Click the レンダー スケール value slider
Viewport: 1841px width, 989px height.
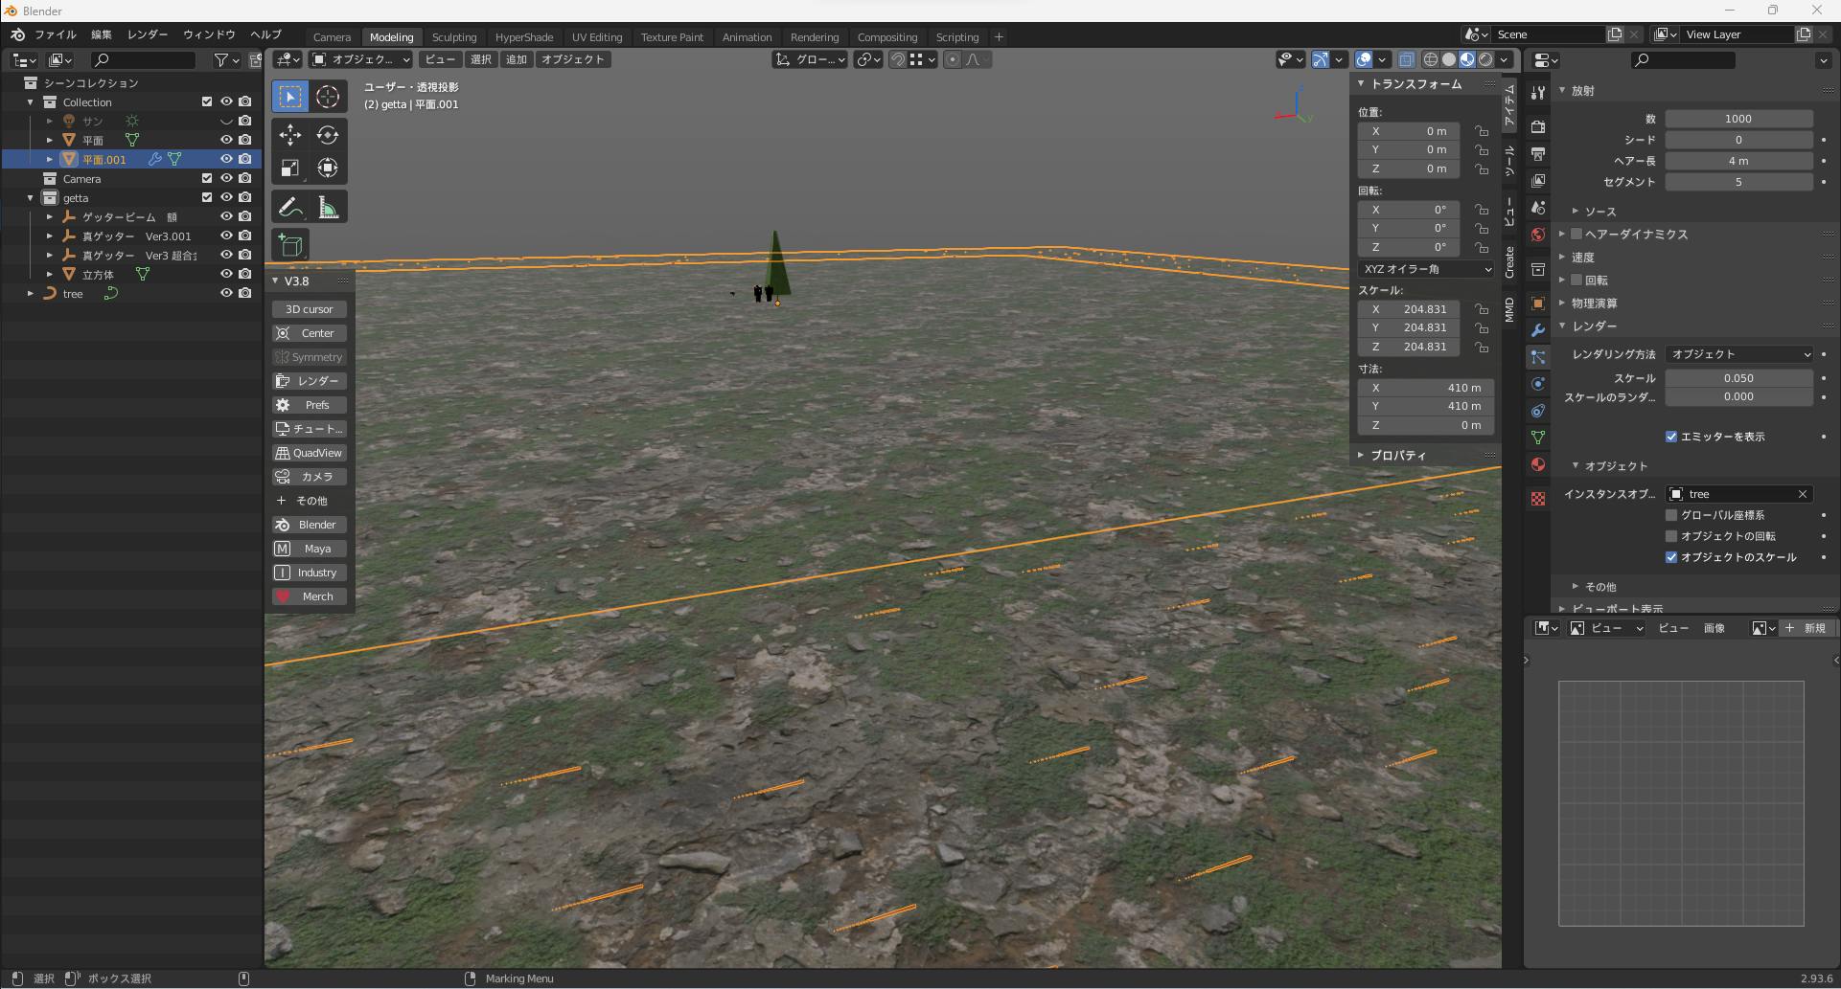(1737, 378)
